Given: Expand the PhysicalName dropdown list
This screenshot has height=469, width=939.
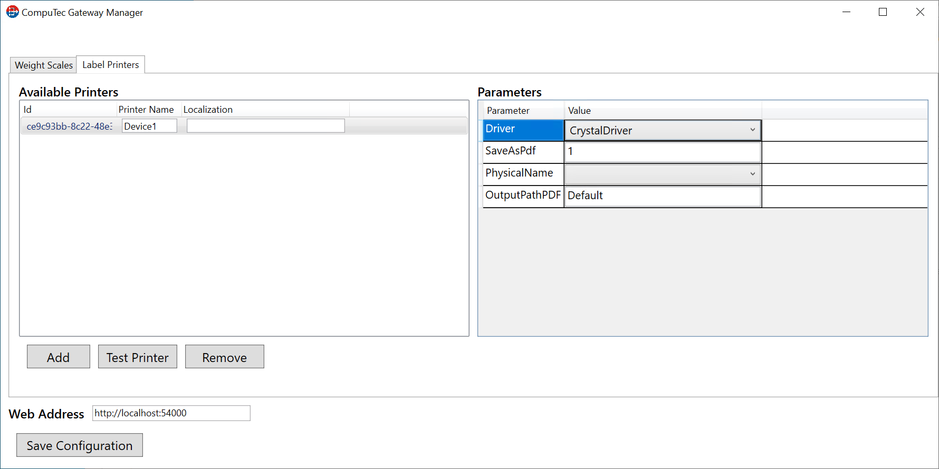Looking at the screenshot, I should pyautogui.click(x=663, y=174).
